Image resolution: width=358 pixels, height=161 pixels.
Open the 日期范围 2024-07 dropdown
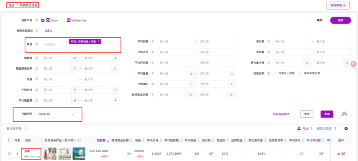tap(55, 114)
